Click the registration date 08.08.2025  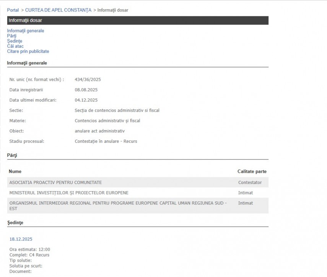pos(86,90)
